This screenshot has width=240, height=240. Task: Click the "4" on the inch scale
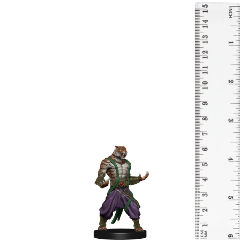pyautogui.click(x=231, y=159)
